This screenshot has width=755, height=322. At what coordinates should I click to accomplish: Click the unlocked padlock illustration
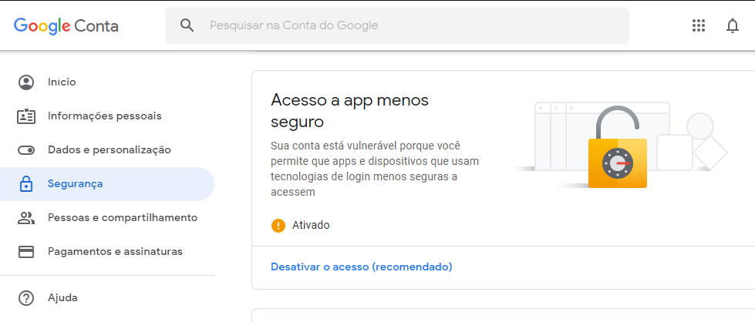tap(618, 147)
